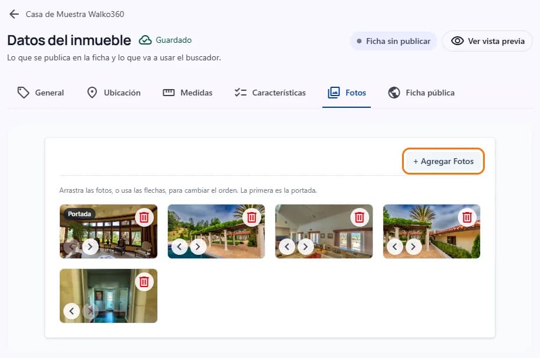Screen dimensions: 540x358
Task: Delete the fourth photo with palm tree
Action: 467,217
